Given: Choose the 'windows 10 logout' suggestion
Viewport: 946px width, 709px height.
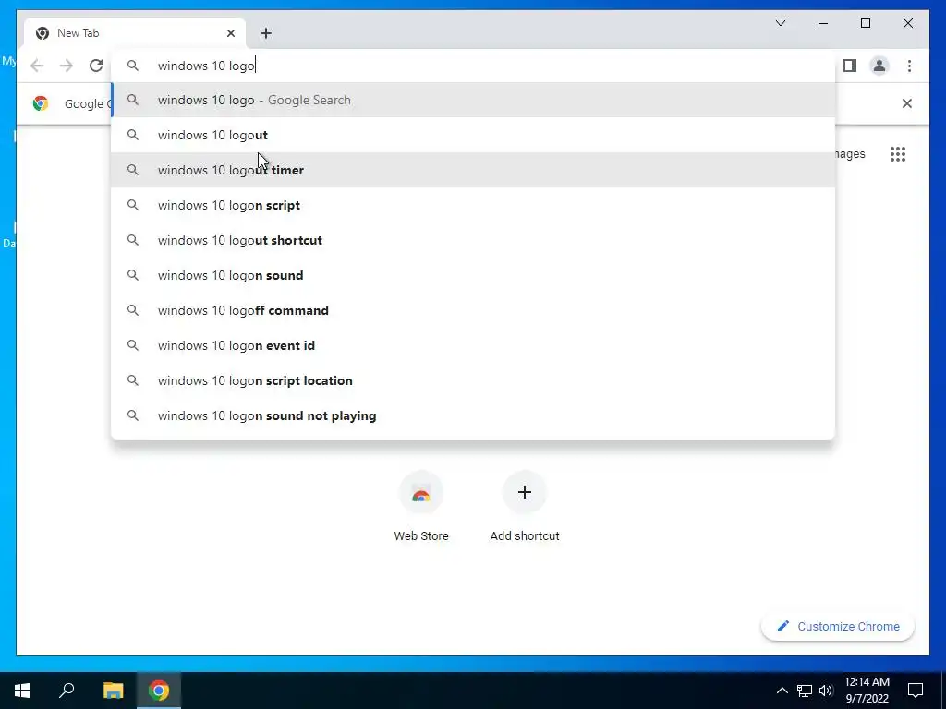Looking at the screenshot, I should point(473,135).
